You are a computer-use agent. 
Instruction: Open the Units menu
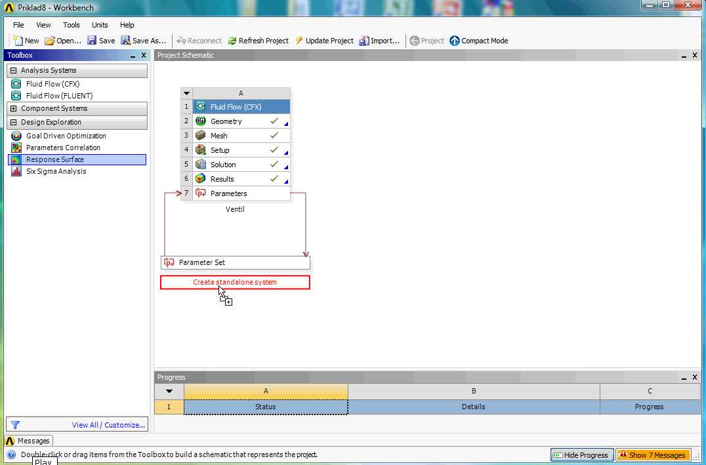coord(100,25)
